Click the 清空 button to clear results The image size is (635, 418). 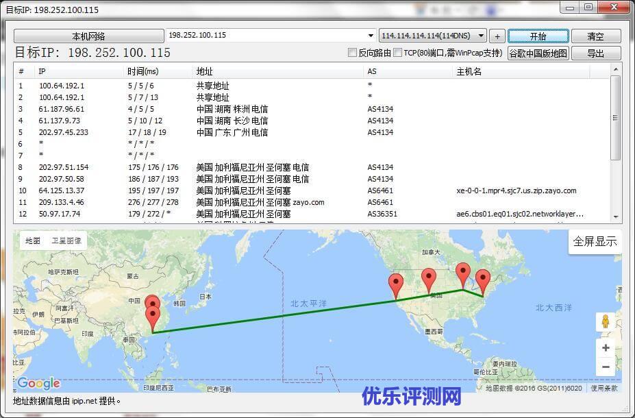click(595, 36)
